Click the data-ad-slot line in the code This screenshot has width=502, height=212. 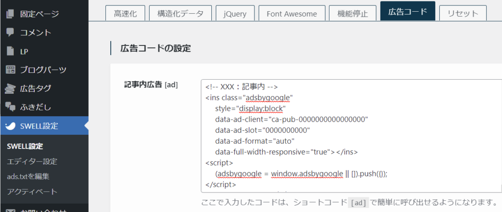[263, 130]
